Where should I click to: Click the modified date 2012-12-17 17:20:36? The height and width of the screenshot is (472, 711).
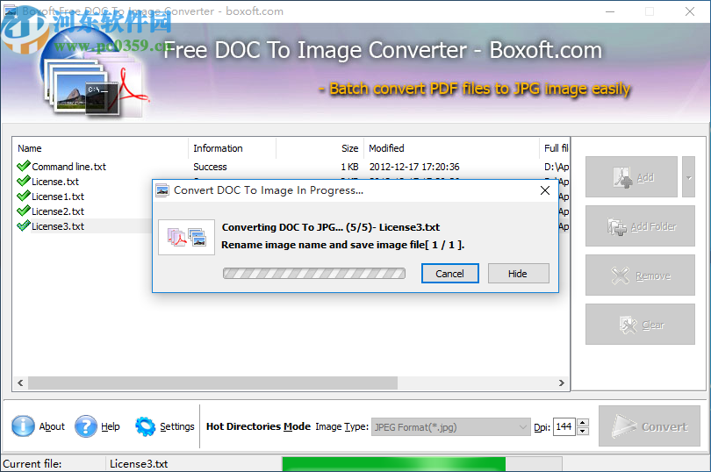tap(414, 167)
